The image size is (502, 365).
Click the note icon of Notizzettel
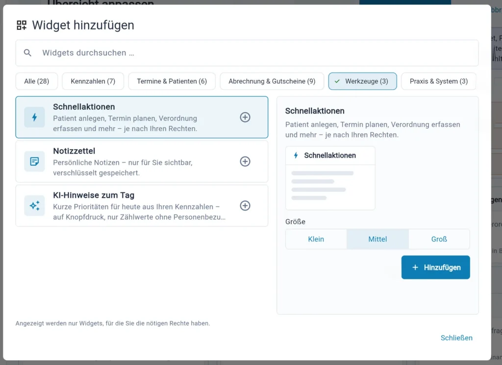[35, 161]
